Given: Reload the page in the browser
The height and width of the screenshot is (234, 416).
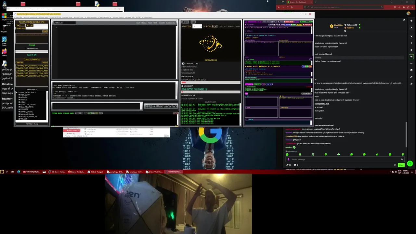Looking at the screenshot, I should tap(287, 7).
